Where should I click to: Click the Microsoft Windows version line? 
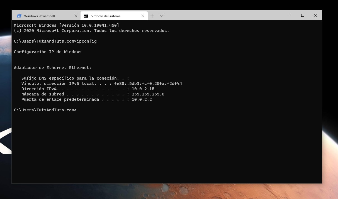pyautogui.click(x=66, y=25)
